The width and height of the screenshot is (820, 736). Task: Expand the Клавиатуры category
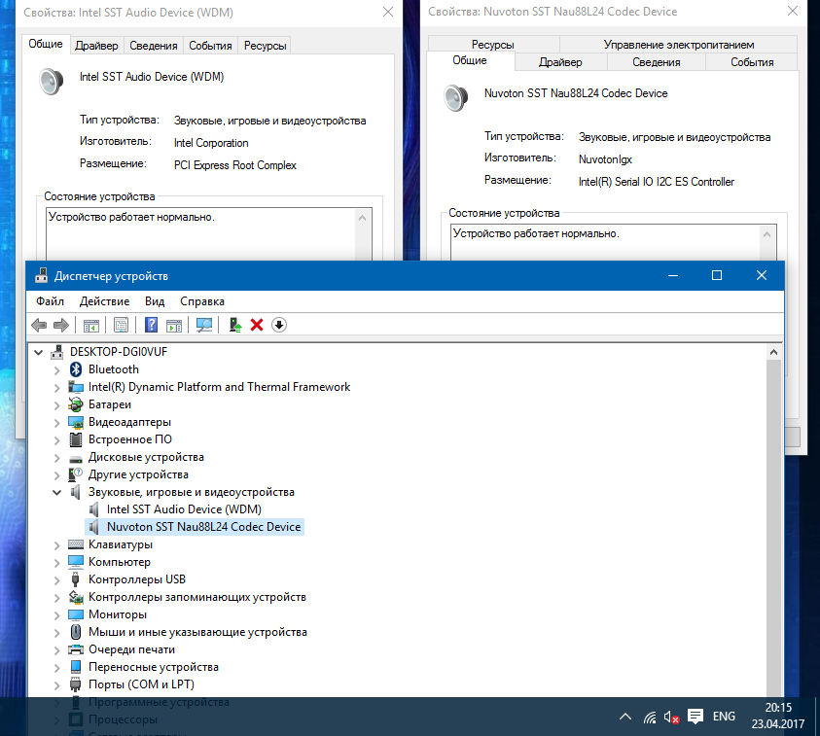[x=57, y=545]
